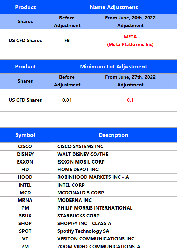Image resolution: width=177 pixels, height=251 pixels.
Task: Click the Name Adjustment header
Action: (113, 7)
